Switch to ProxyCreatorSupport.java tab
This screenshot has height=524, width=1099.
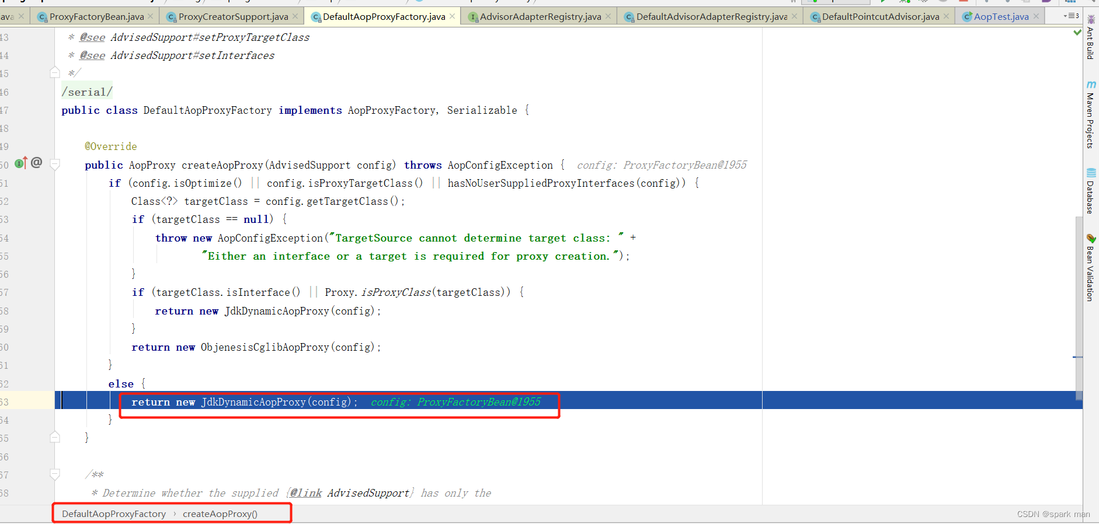233,16
